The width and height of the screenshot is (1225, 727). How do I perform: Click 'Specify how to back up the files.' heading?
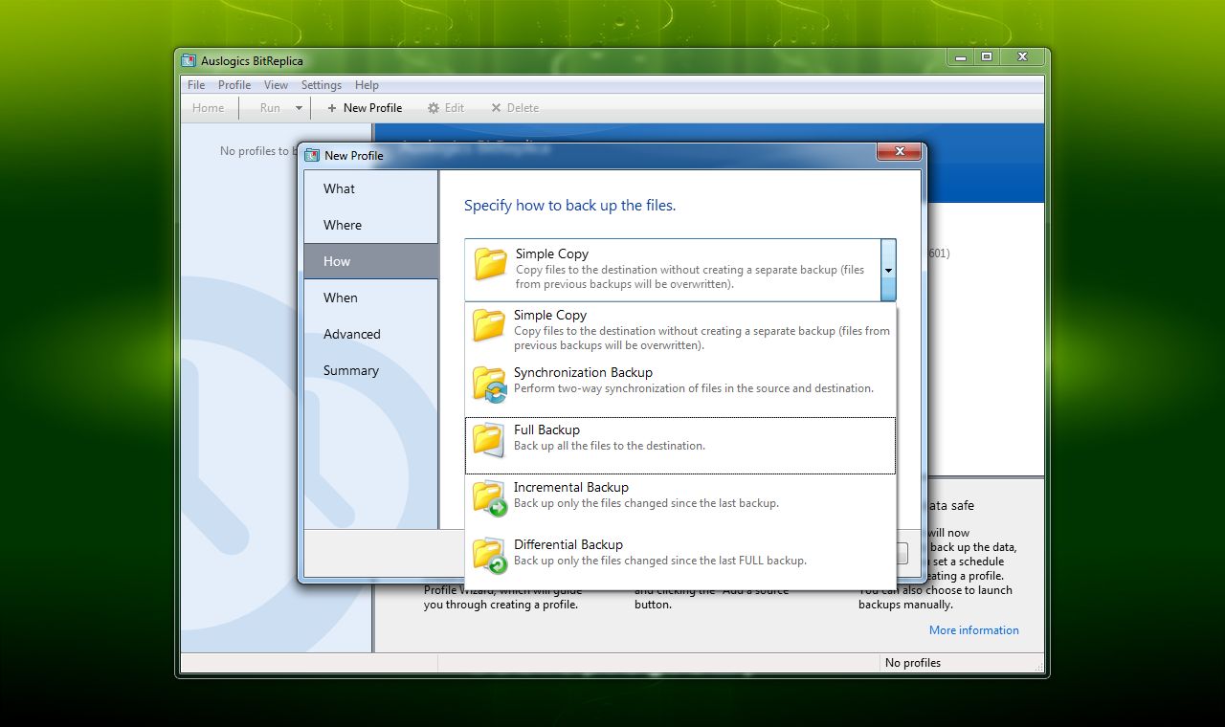(x=569, y=206)
